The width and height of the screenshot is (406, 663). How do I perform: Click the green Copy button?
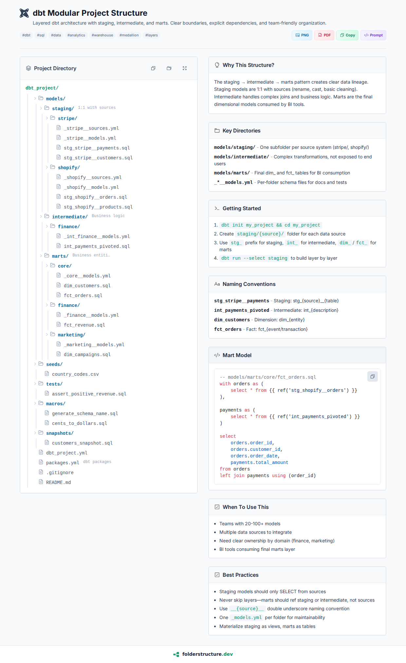tap(347, 35)
